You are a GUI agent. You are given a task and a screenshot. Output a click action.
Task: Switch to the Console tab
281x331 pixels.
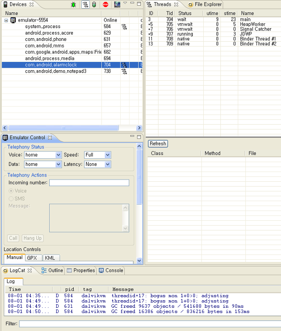[111, 270]
